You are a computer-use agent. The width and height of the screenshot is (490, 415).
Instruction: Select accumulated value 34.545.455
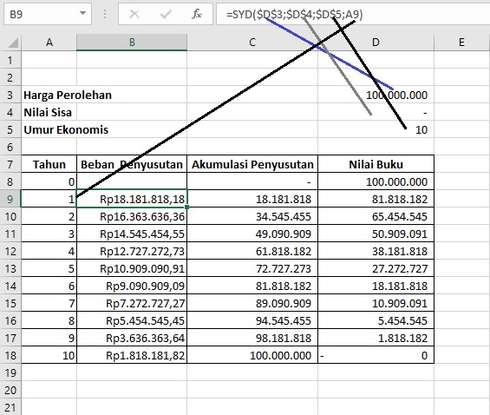[x=252, y=216]
